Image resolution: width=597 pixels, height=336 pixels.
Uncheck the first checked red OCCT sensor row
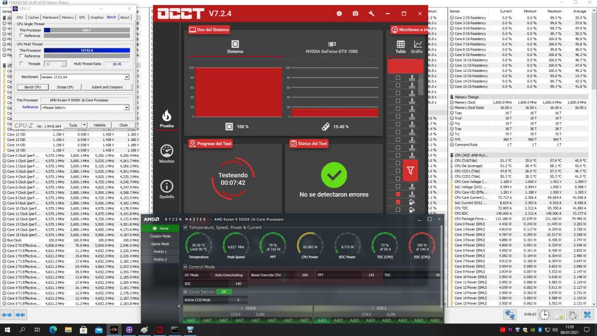[398, 194]
